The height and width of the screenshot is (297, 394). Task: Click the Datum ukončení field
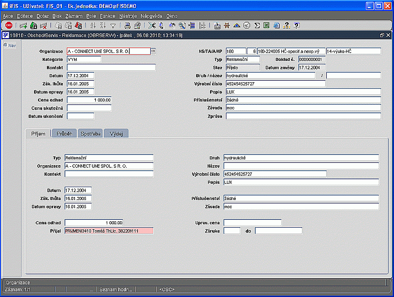(x=81, y=116)
